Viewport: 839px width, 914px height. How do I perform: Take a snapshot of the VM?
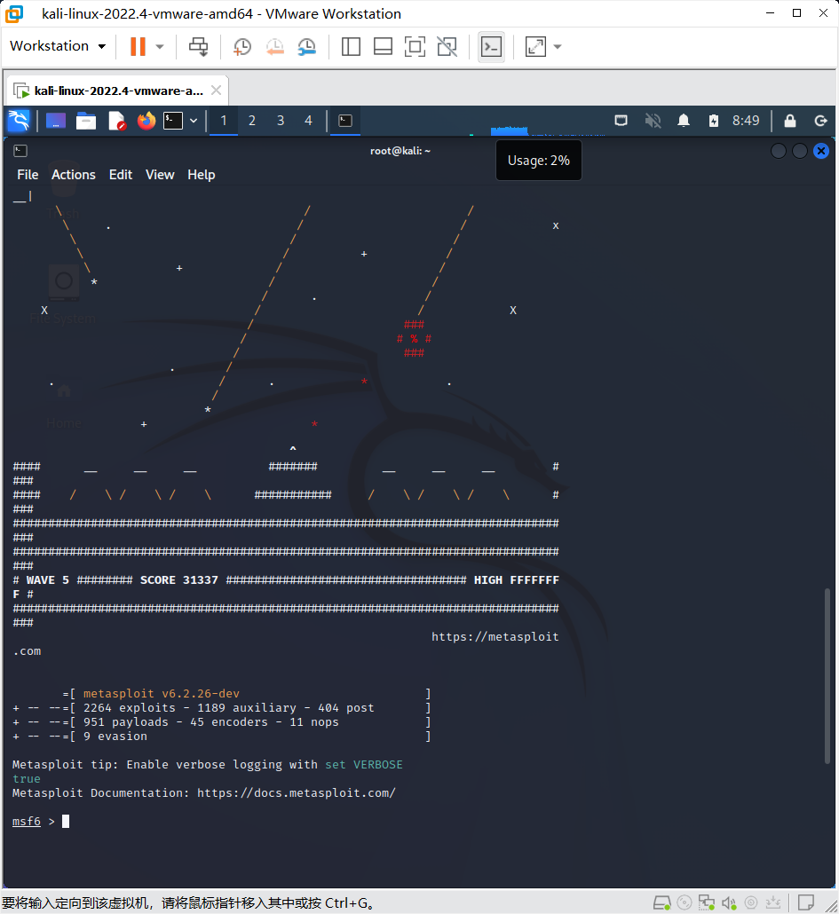tap(242, 47)
